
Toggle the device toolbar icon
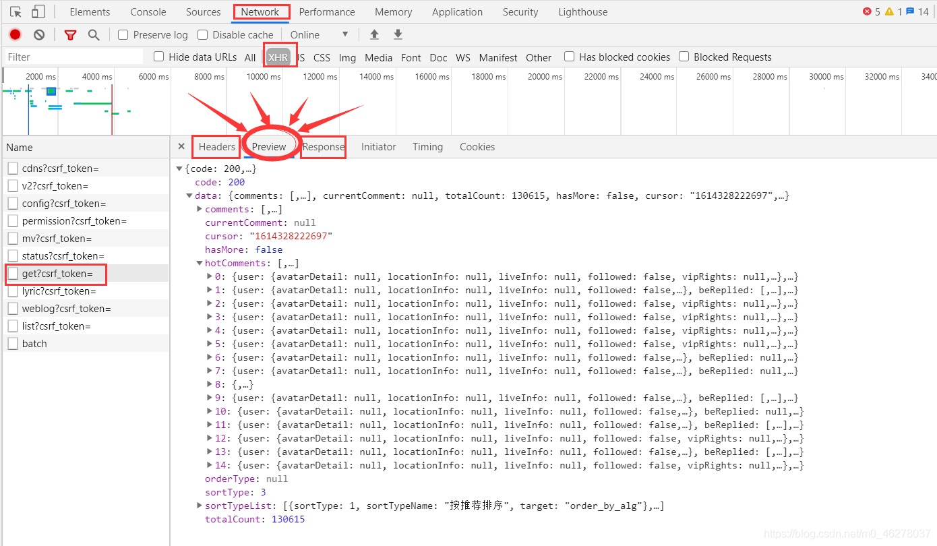(x=38, y=11)
